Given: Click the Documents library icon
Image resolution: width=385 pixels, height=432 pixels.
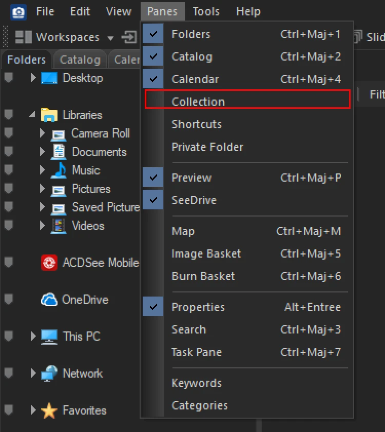Looking at the screenshot, I should click(x=59, y=152).
